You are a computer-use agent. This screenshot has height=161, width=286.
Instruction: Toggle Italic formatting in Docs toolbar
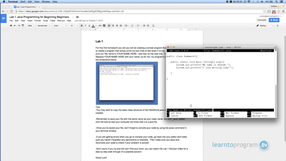click(x=85, y=26)
